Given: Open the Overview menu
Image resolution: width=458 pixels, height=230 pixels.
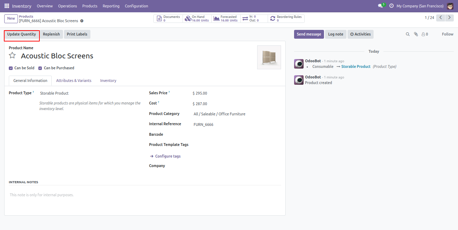Looking at the screenshot, I should (x=45, y=6).
